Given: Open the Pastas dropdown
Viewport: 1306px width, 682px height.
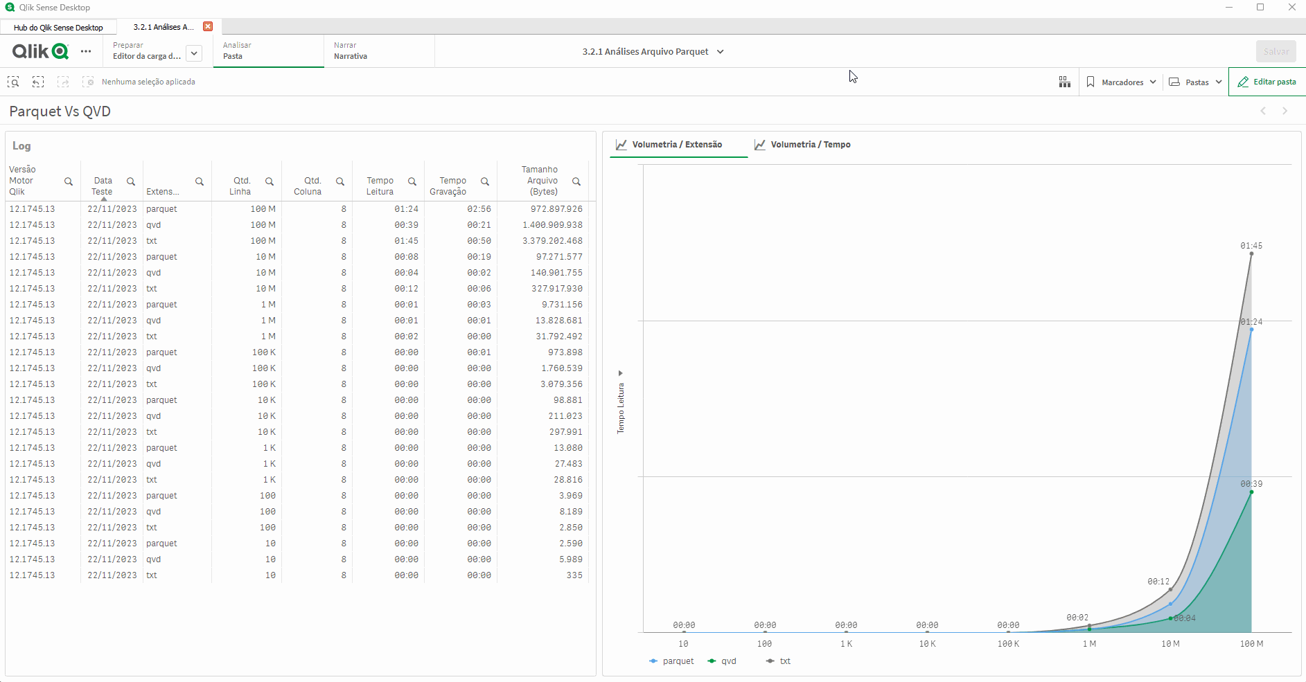Looking at the screenshot, I should point(1196,82).
